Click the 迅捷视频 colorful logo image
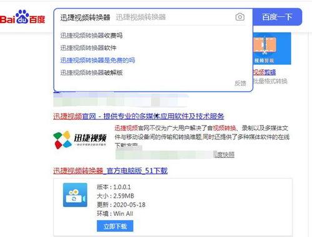The image size is (312, 237). pyautogui.click(x=80, y=139)
